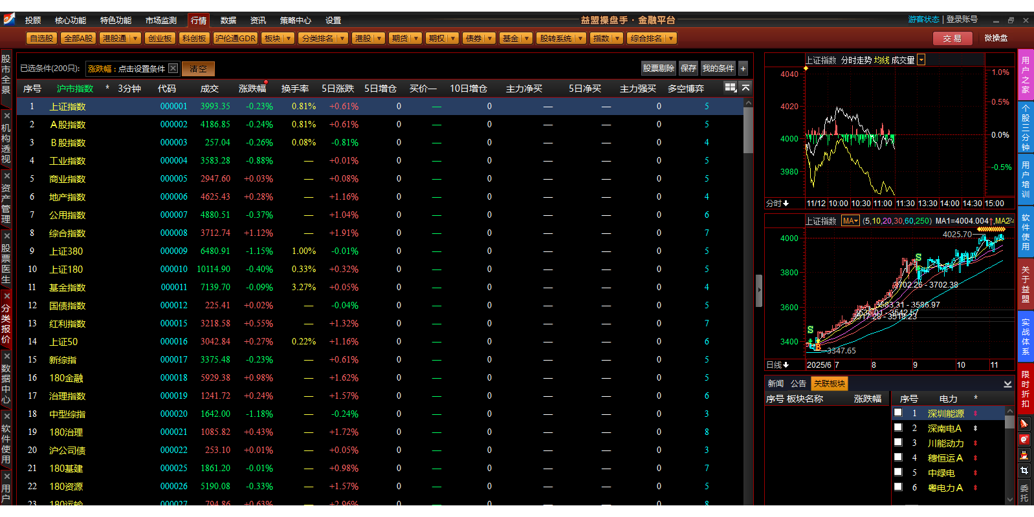
Task: Select the checkbox for 粤电力A
Action: pos(898,487)
